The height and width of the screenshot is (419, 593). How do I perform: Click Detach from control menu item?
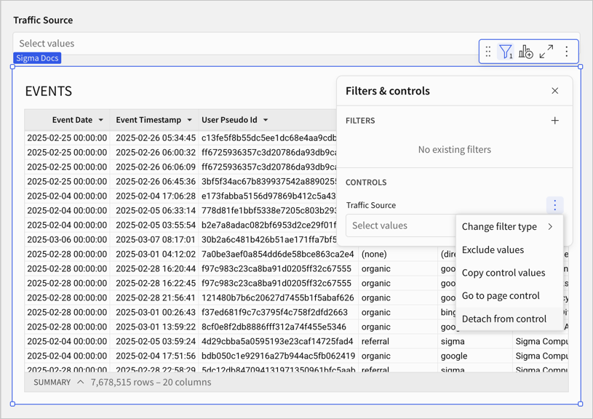(x=504, y=319)
